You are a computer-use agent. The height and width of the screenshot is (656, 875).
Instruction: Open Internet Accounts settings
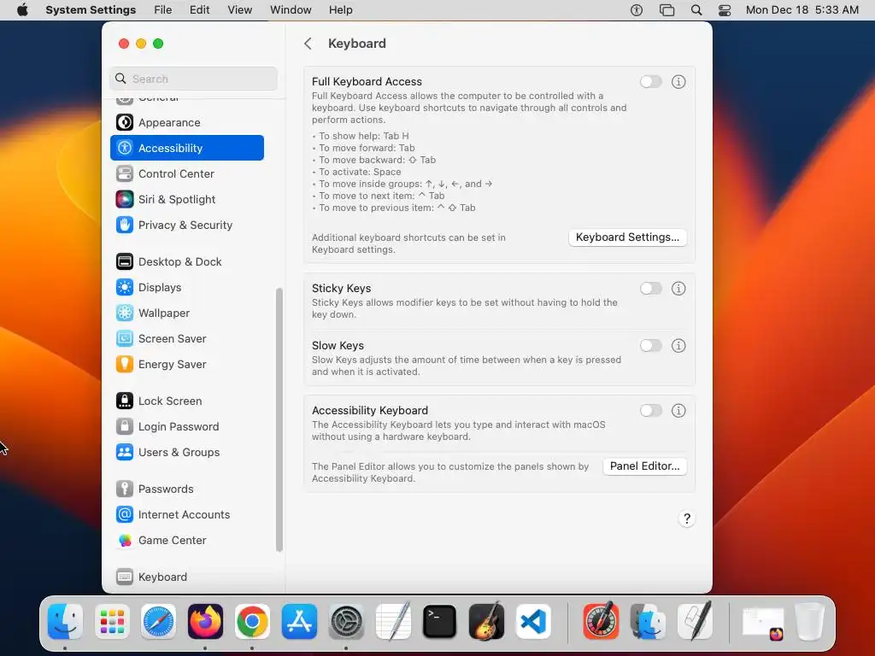coord(187,515)
